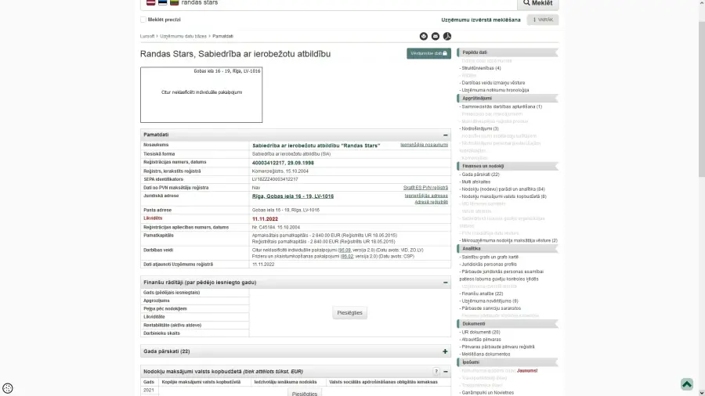Open 'Iepriekšējās adreses' link
Viewport: 705px width, 396px height.
click(x=426, y=196)
